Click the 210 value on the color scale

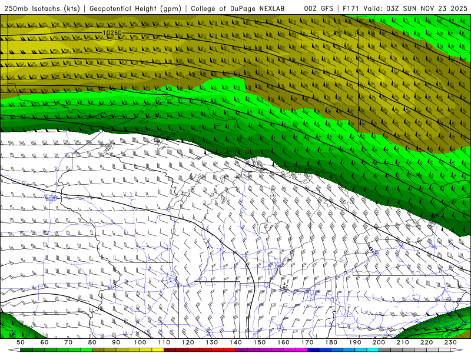[403, 342]
